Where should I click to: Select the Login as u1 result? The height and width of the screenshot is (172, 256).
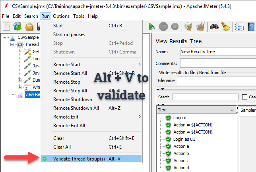coord(184,139)
